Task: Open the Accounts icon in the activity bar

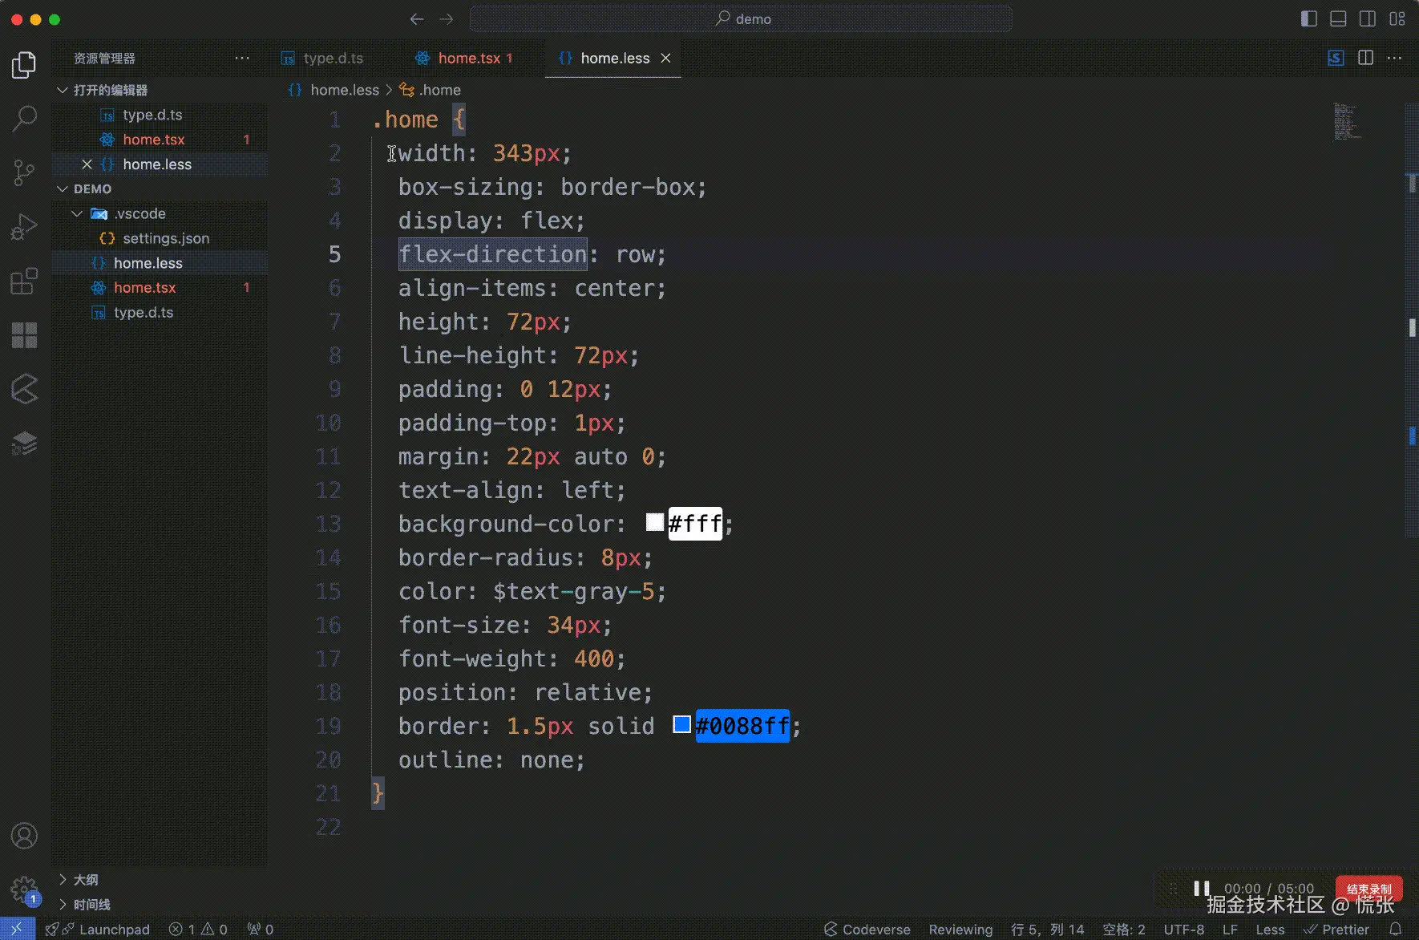Action: click(24, 836)
